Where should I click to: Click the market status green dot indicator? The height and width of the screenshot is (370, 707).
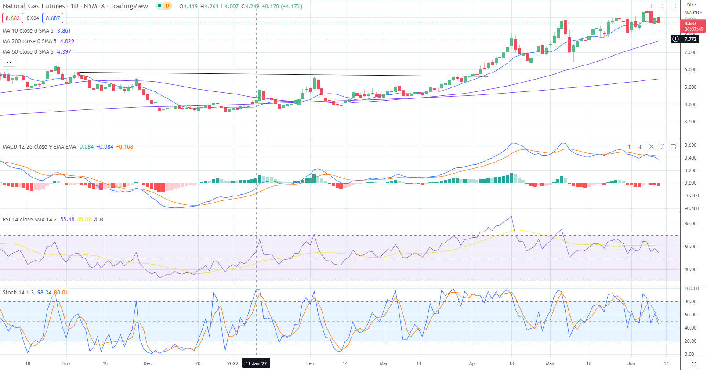click(159, 6)
